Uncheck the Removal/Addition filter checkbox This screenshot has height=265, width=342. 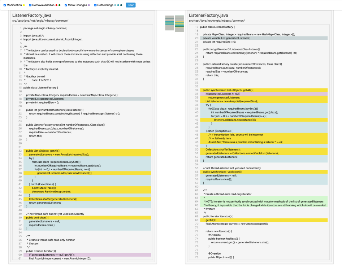click(30, 5)
